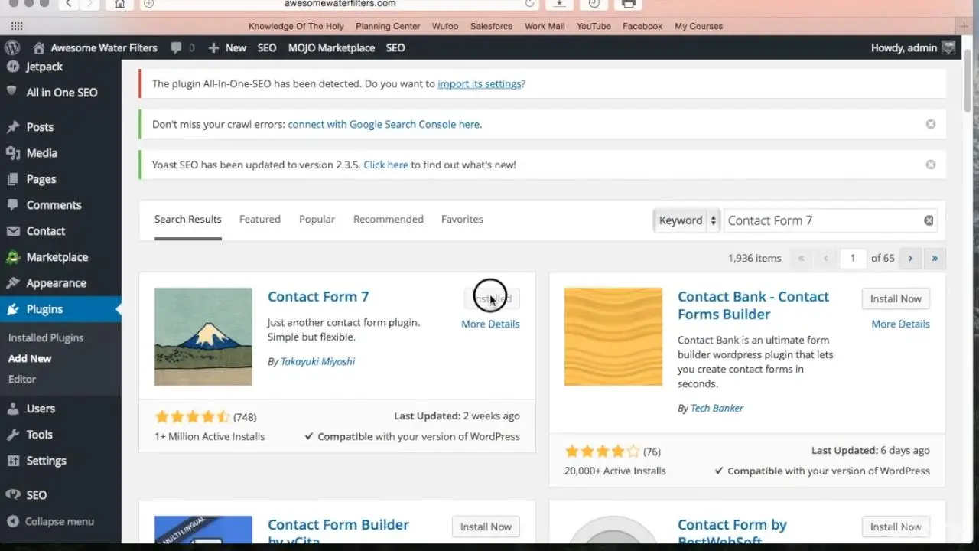Install Contact Form by BestWebSoft
This screenshot has width=979, height=551.
point(896,527)
